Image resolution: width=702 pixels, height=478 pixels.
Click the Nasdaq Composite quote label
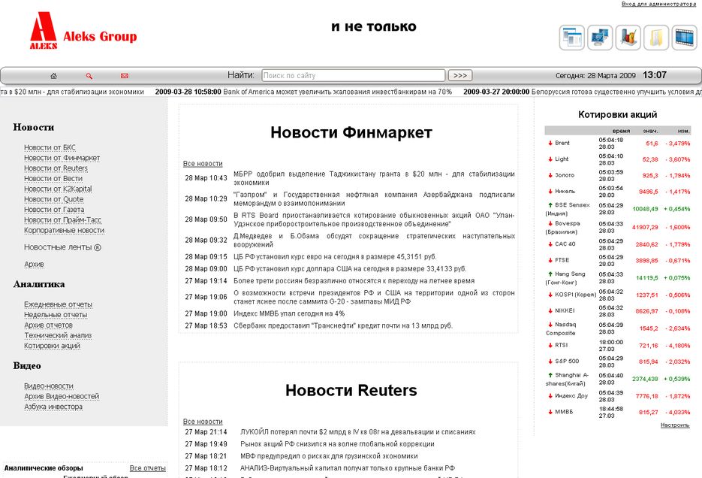click(x=561, y=329)
